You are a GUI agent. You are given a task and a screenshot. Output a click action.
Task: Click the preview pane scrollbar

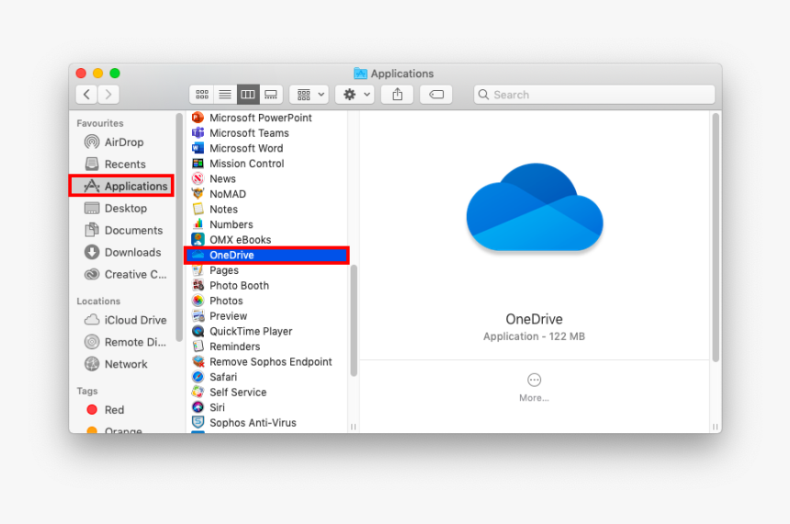coord(716,237)
